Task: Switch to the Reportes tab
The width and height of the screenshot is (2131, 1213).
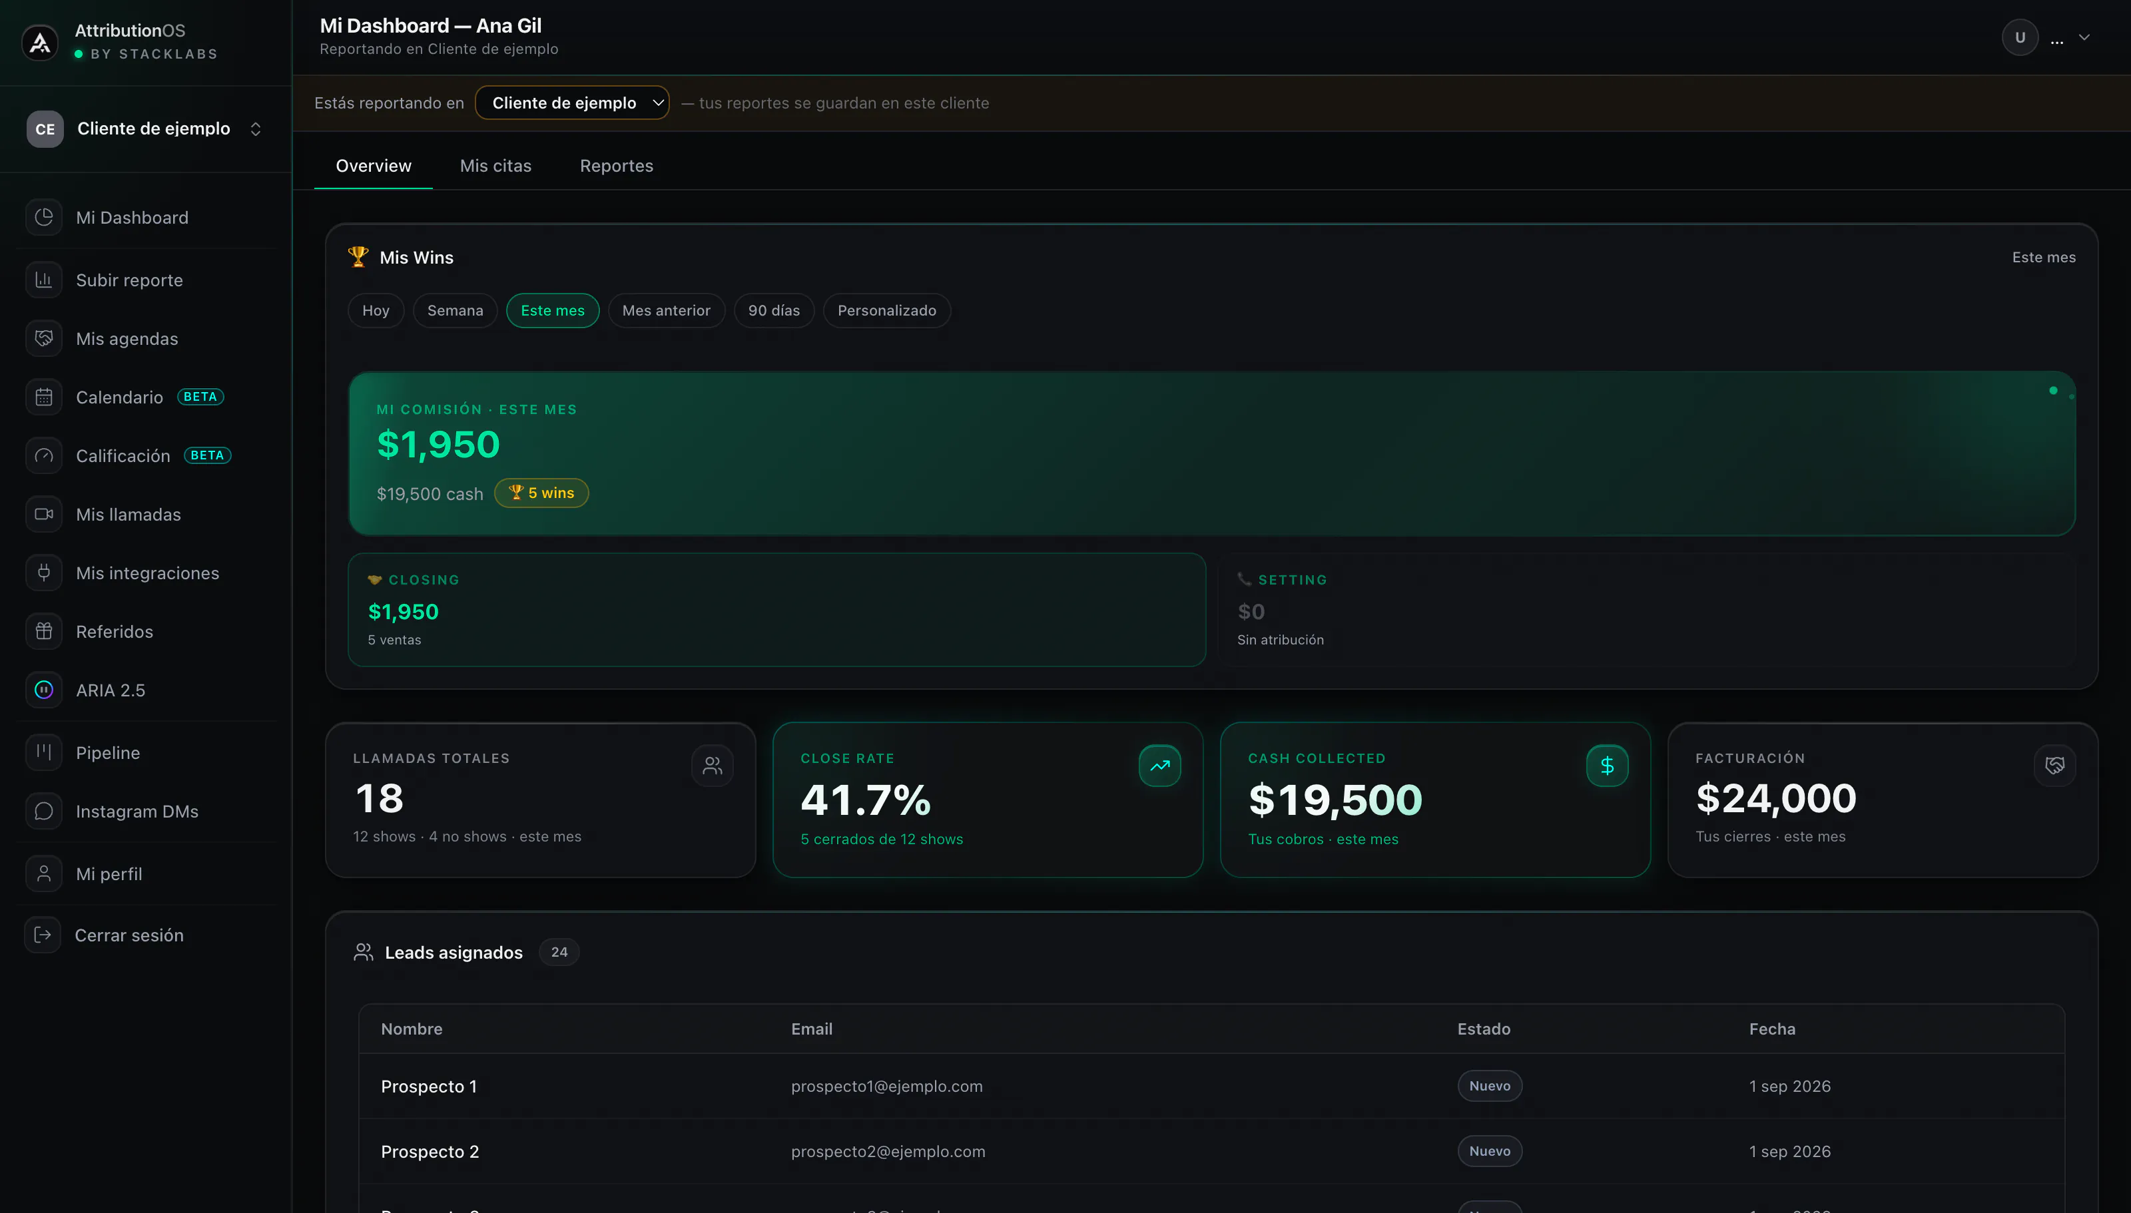Action: point(617,166)
